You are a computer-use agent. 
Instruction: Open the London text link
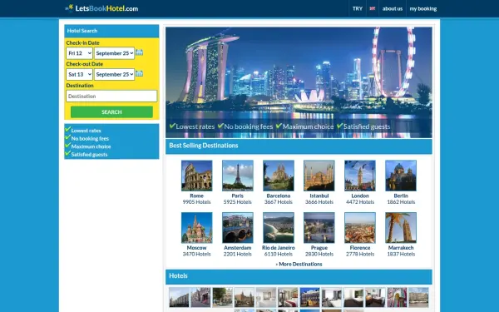(x=360, y=196)
